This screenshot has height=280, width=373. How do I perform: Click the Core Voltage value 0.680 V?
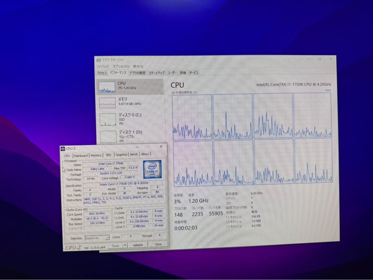[129, 177]
